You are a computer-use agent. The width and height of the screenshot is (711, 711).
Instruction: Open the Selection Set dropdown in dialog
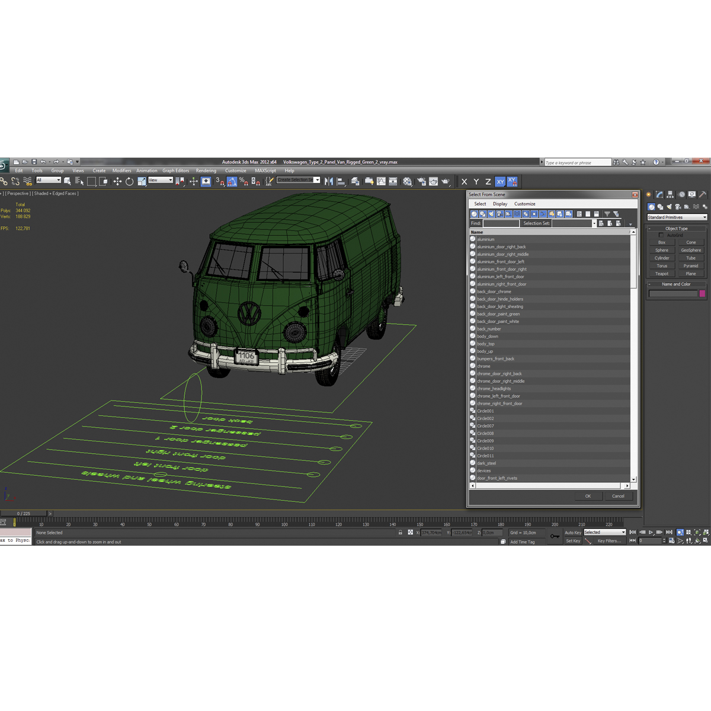click(594, 223)
